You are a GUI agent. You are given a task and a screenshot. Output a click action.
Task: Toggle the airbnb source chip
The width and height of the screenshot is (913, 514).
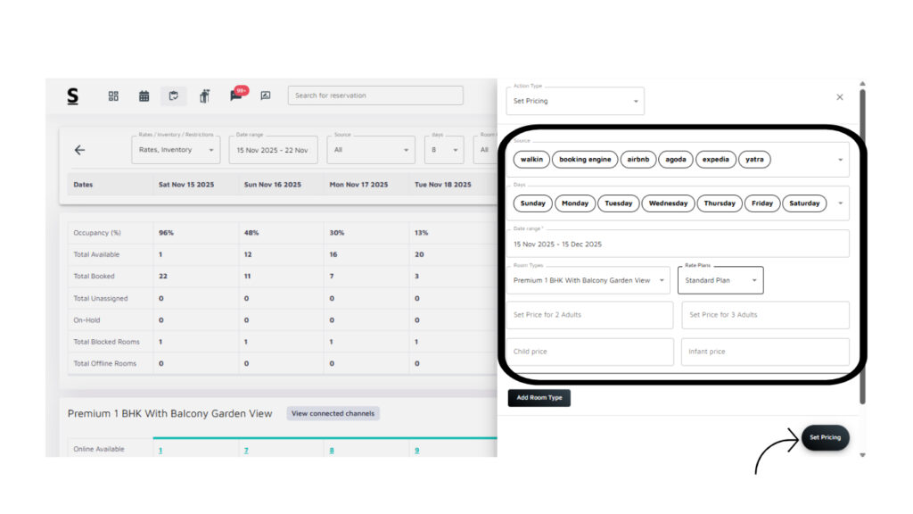pyautogui.click(x=637, y=160)
